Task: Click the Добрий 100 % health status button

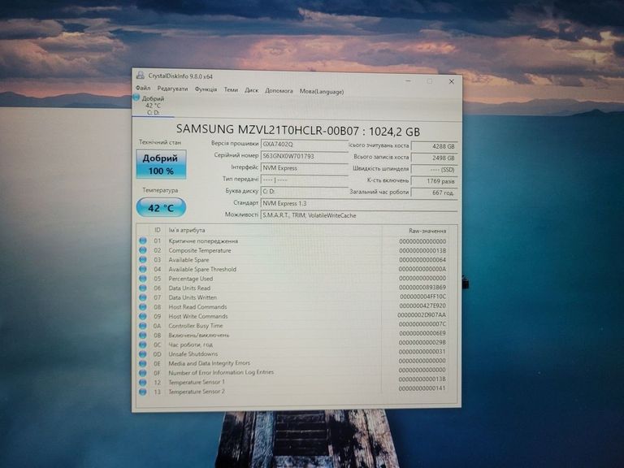Action: (x=161, y=164)
